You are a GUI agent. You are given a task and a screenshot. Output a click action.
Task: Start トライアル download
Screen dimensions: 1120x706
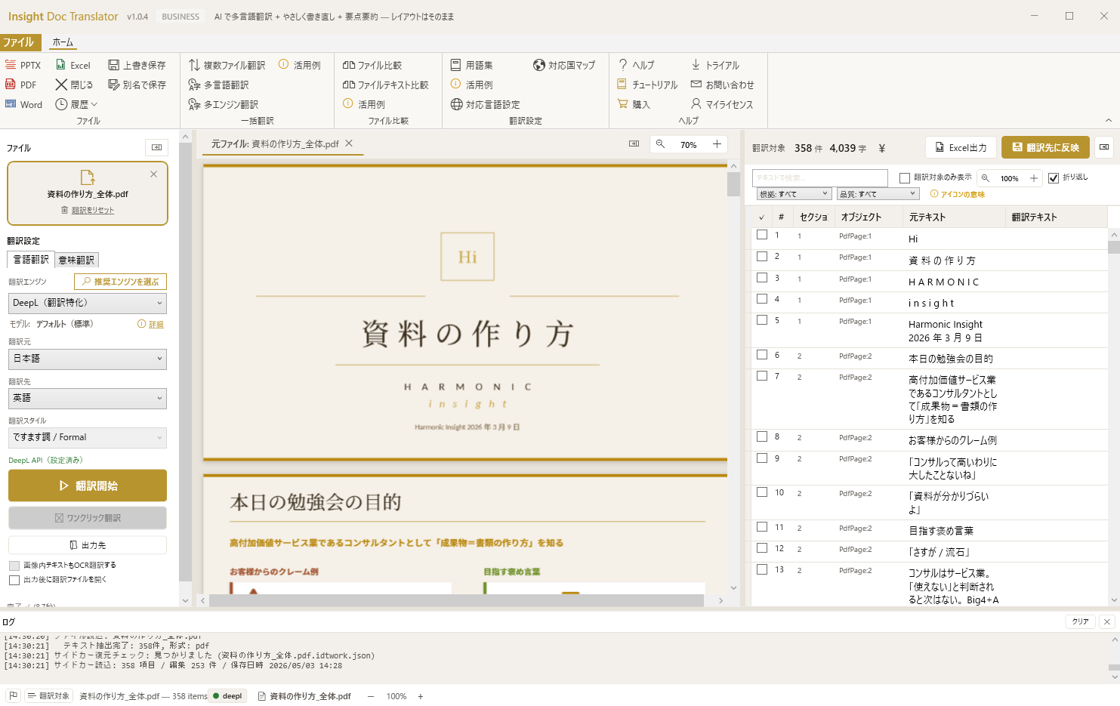pyautogui.click(x=714, y=65)
